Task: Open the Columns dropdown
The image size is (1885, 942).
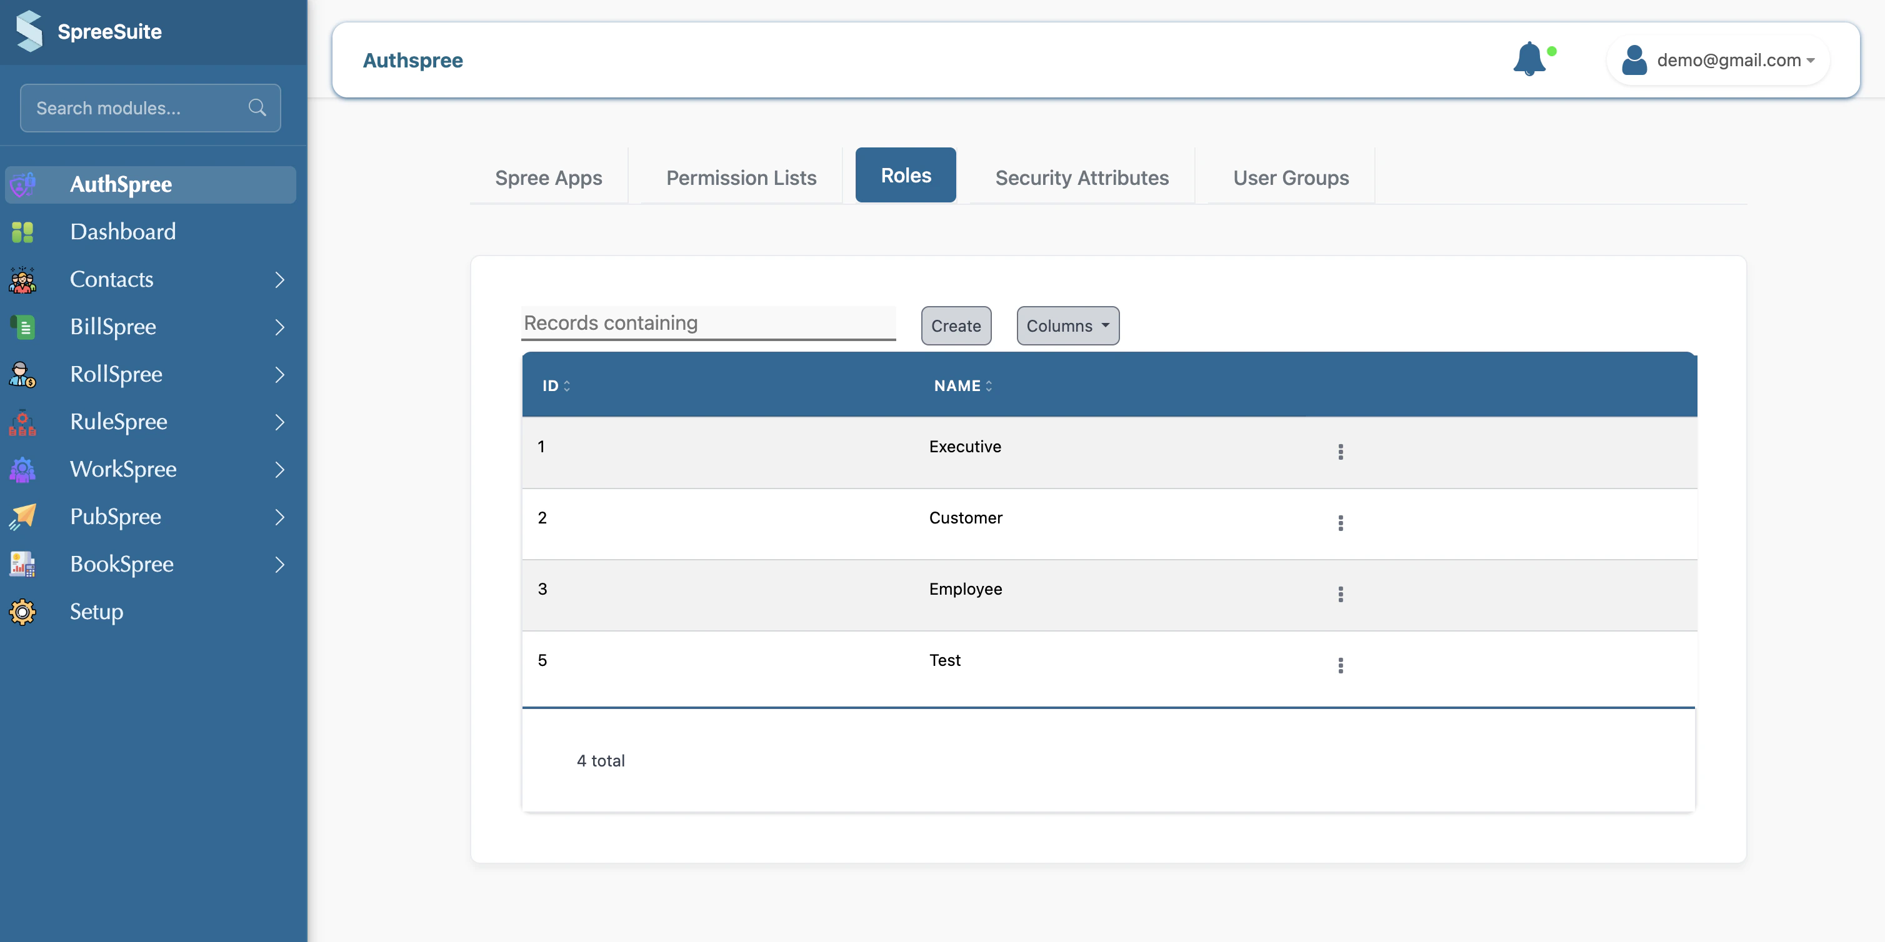Action: coord(1067,325)
